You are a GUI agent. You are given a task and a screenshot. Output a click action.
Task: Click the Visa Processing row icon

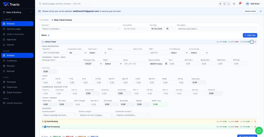tap(45, 127)
